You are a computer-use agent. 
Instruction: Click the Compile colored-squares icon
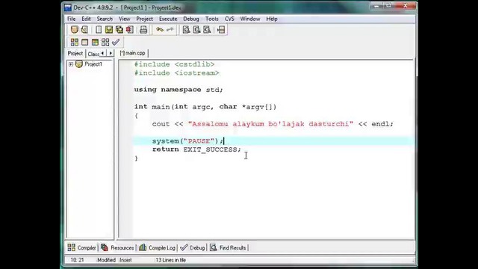click(75, 42)
